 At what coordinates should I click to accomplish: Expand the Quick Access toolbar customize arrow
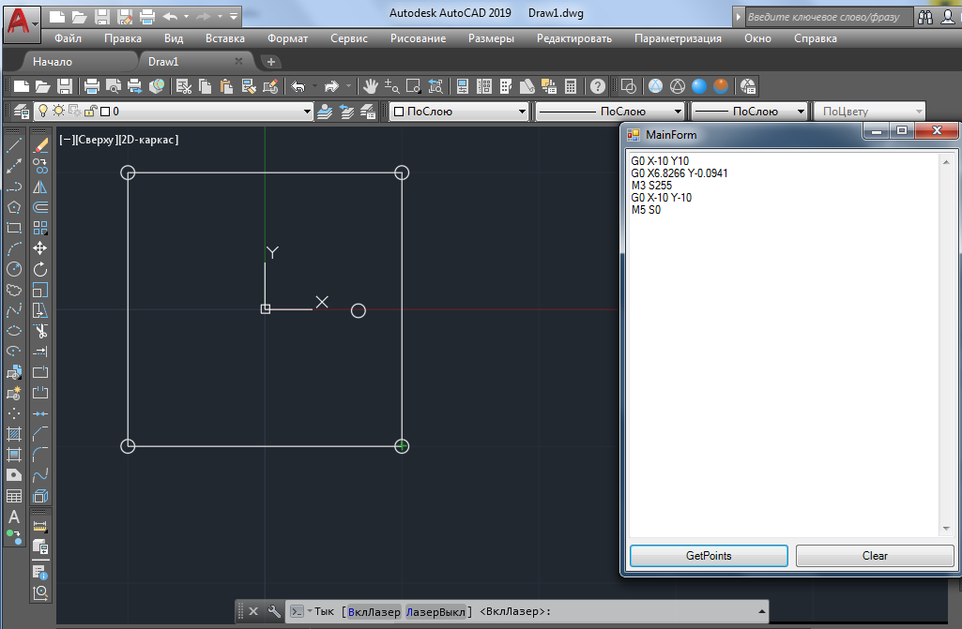click(234, 17)
